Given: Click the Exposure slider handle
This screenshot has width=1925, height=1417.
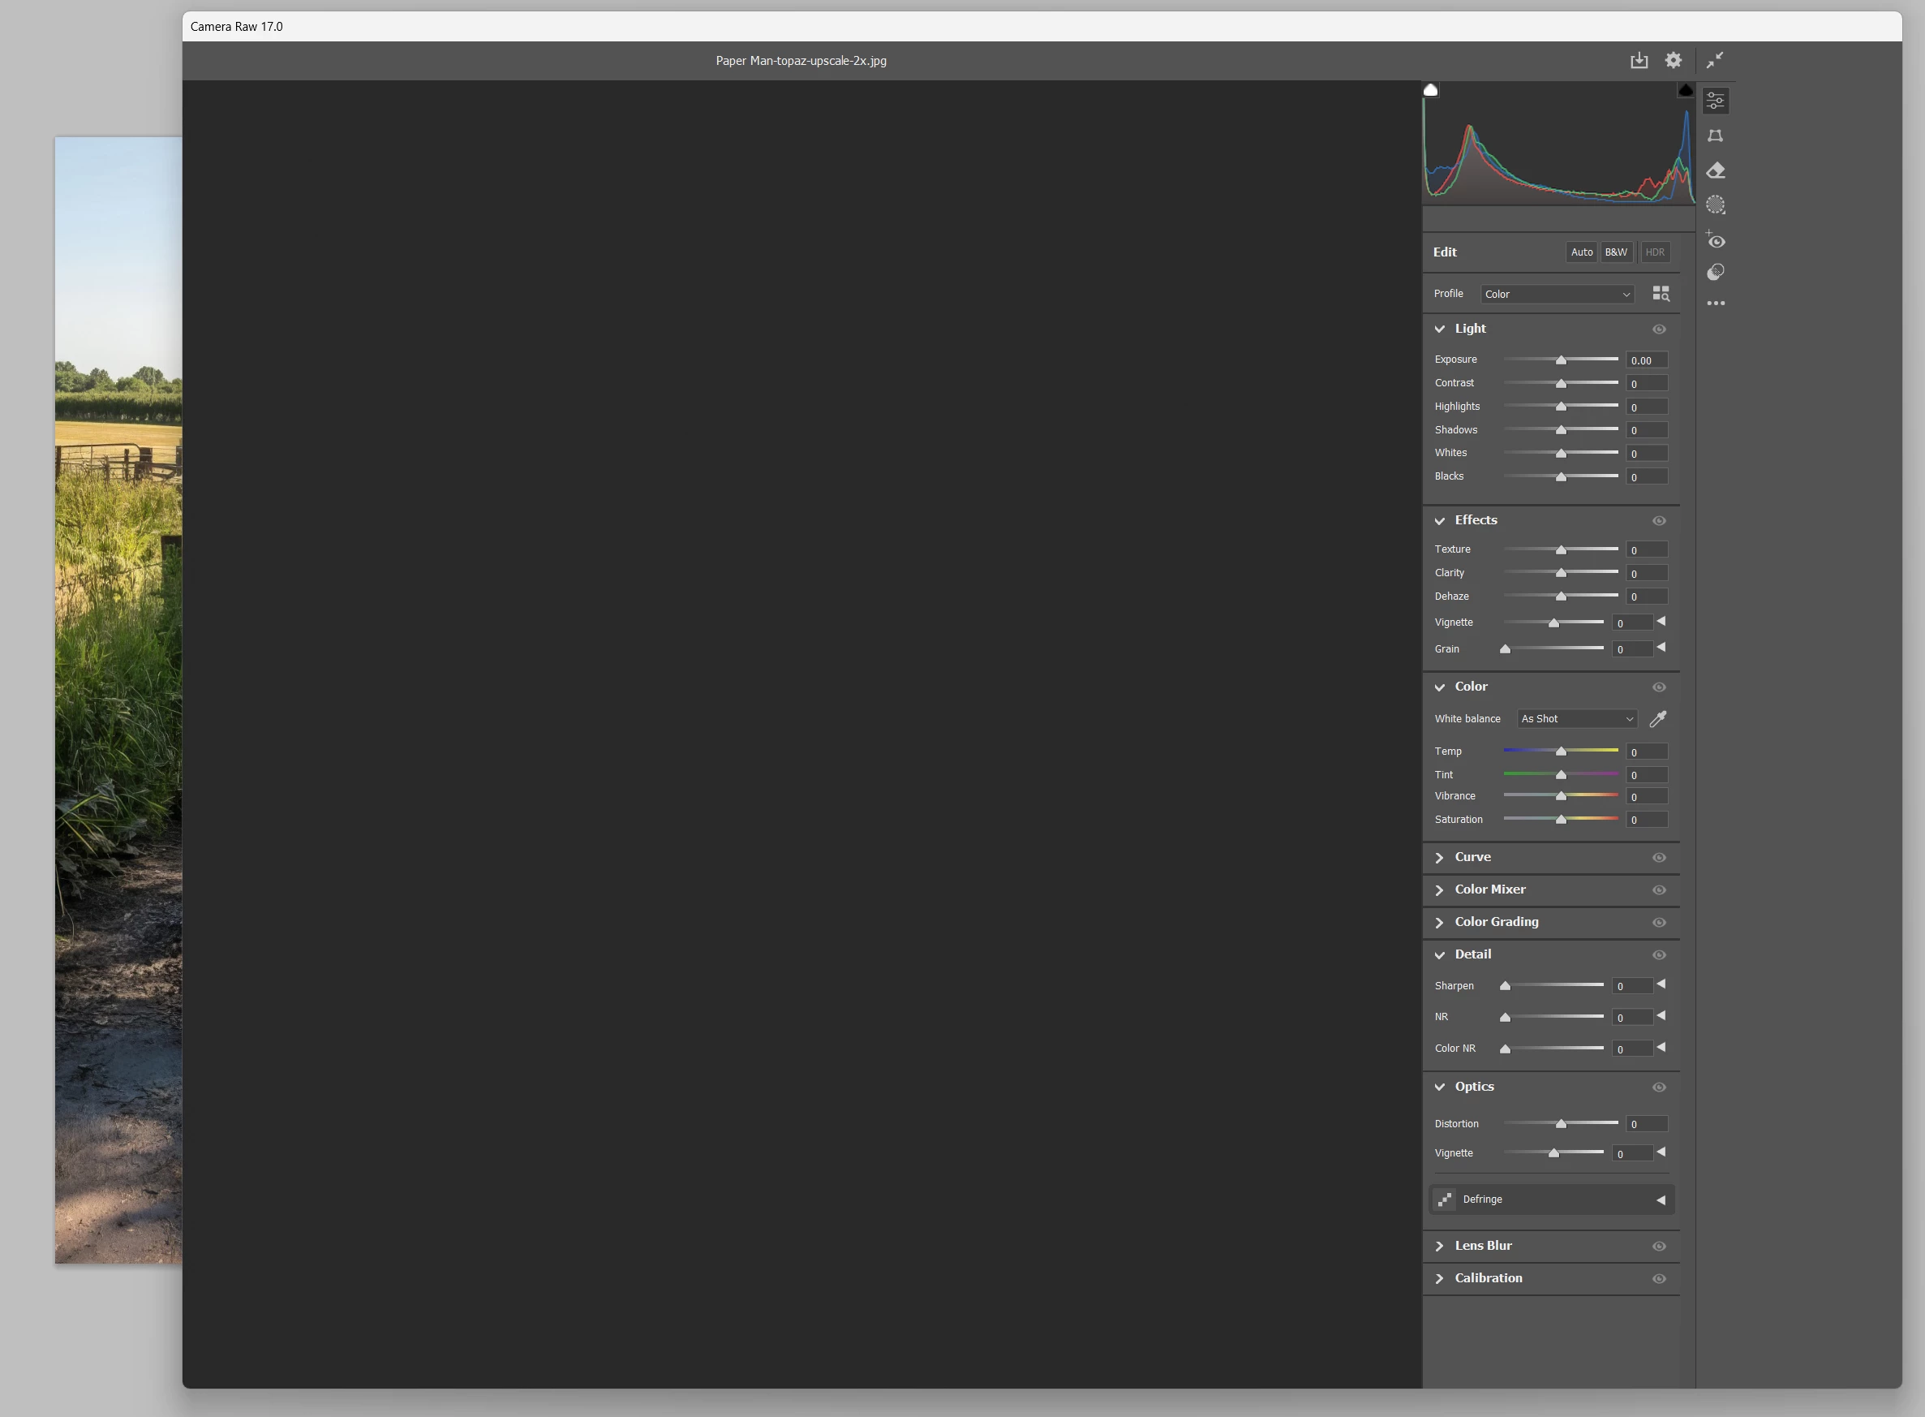Looking at the screenshot, I should (1561, 360).
